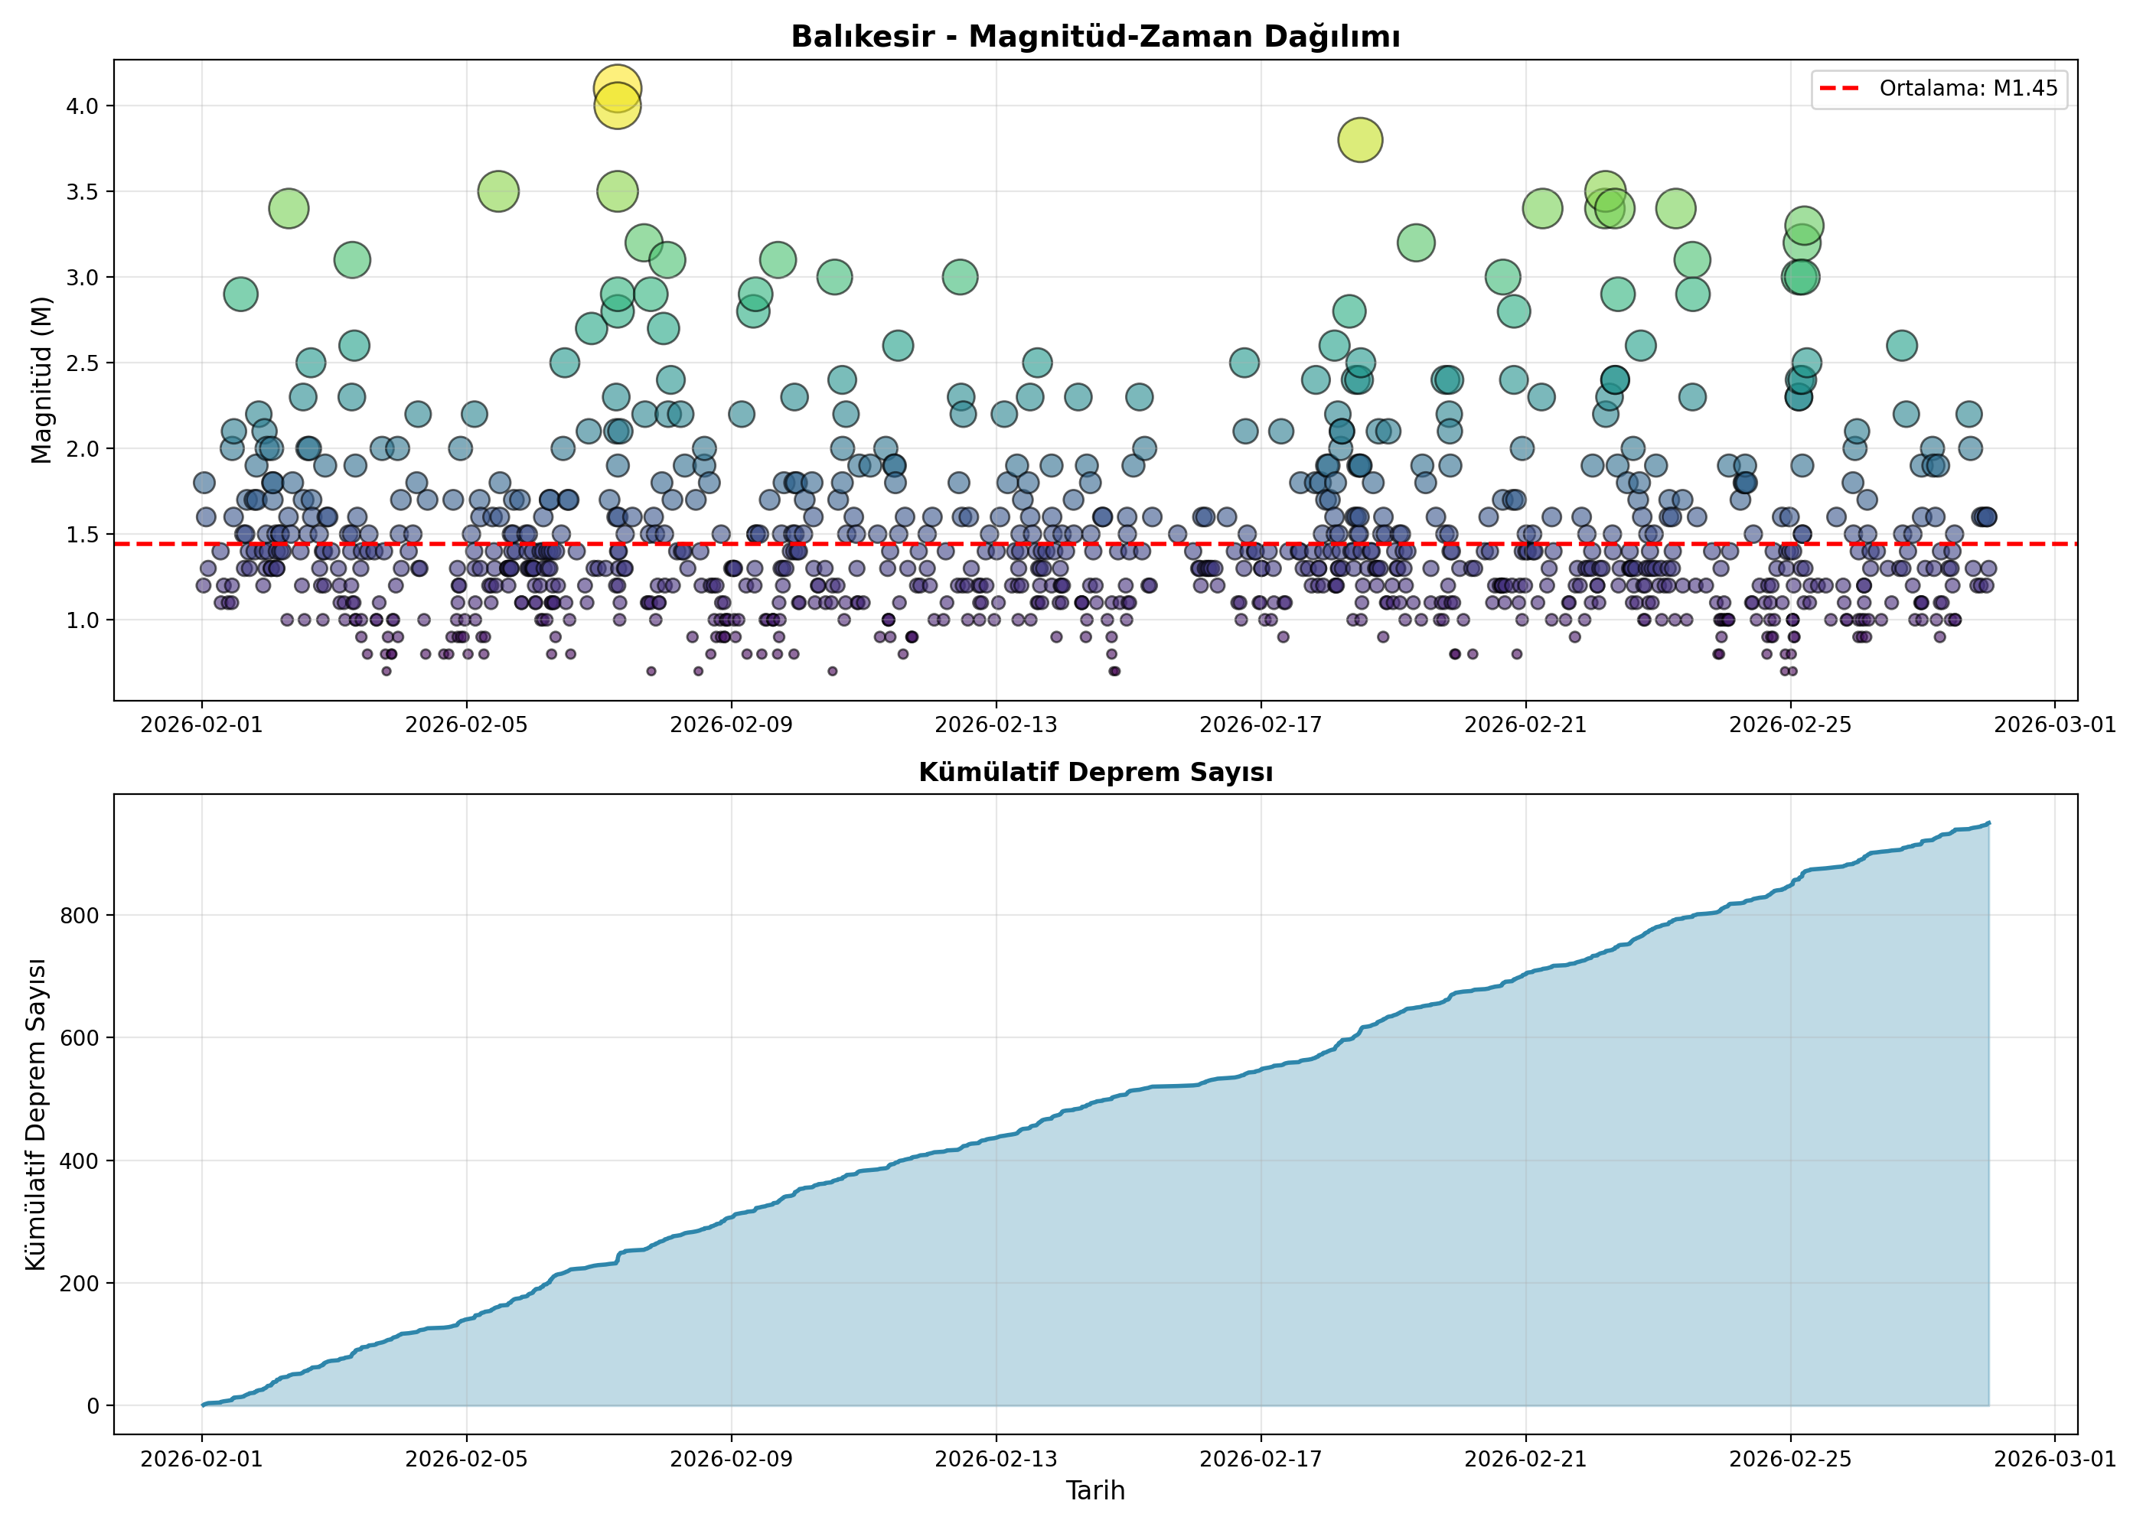Click the title "Balıkesir - Magnitüd-Zaman Dağılımı"

[x=1095, y=37]
